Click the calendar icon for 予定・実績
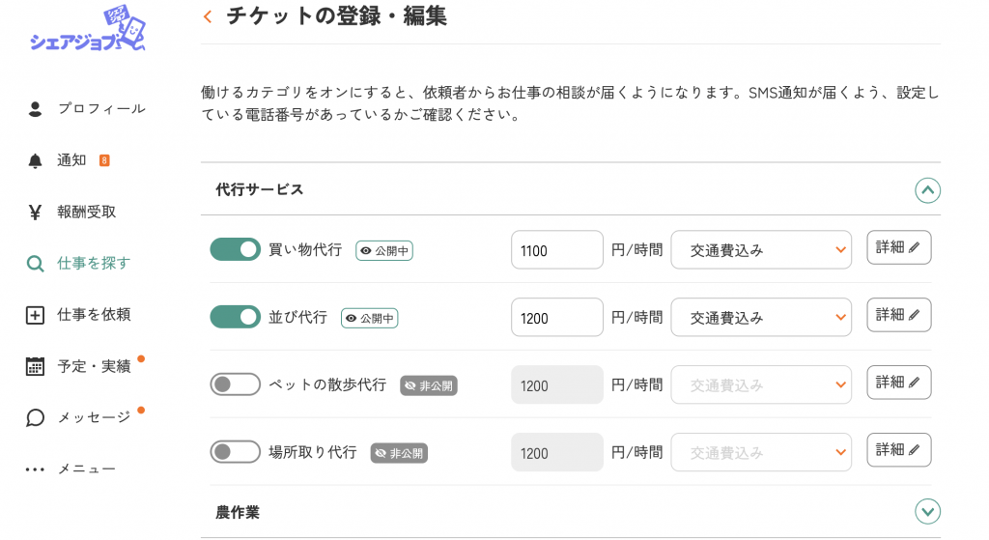Image resolution: width=989 pixels, height=540 pixels. tap(36, 366)
